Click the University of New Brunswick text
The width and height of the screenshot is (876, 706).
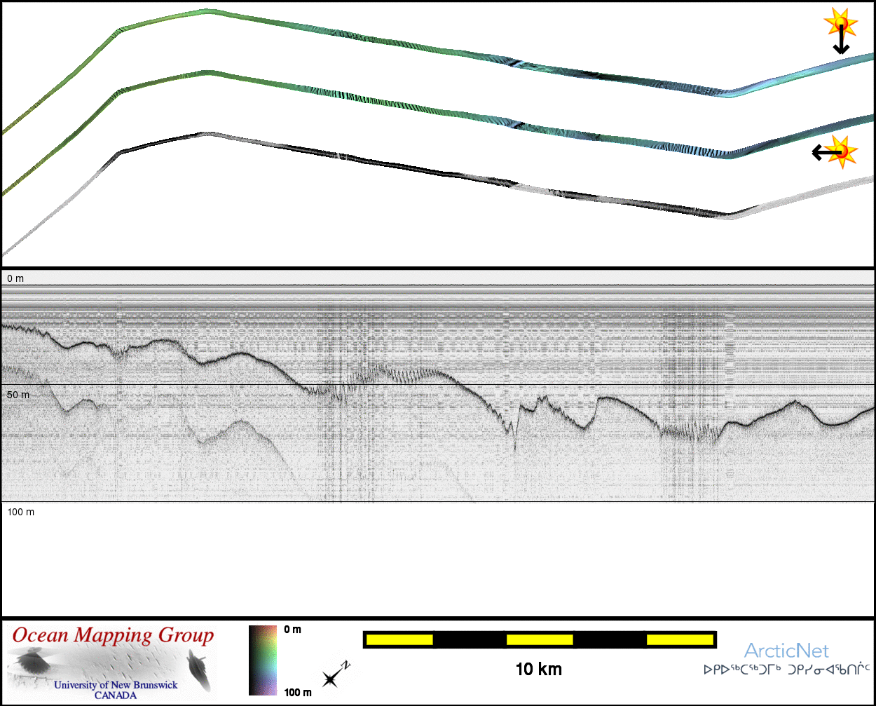click(x=116, y=685)
